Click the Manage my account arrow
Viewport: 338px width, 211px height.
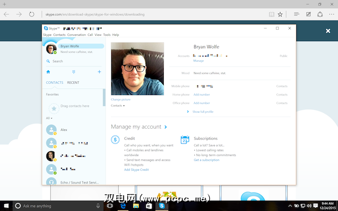point(165,127)
